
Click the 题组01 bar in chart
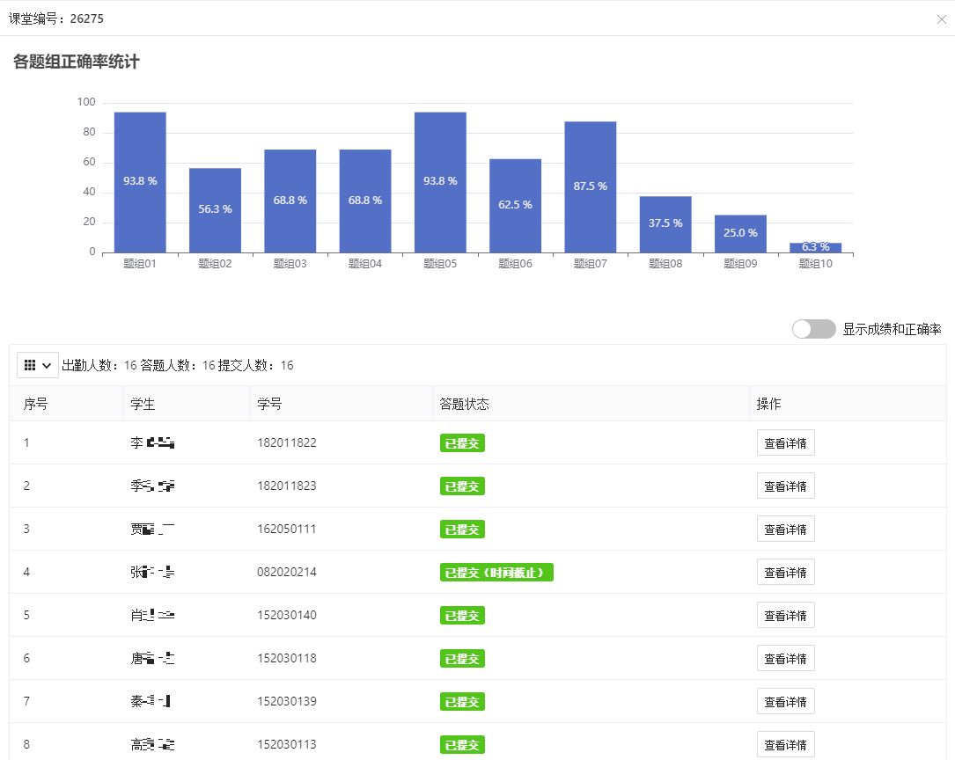point(140,182)
